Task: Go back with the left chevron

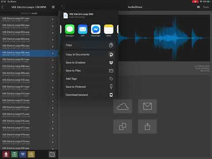Action: (2, 7)
